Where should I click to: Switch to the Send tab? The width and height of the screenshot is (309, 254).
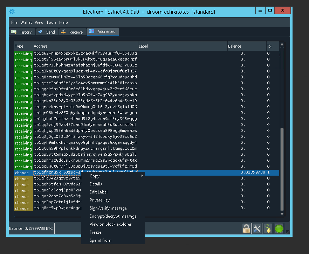click(47, 32)
